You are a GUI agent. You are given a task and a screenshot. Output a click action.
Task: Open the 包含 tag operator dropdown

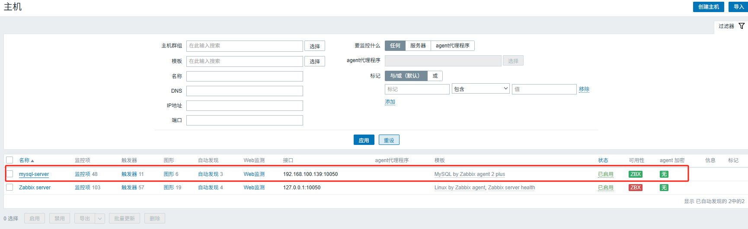(480, 89)
